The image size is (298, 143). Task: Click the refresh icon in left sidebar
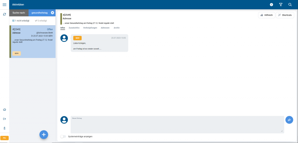pos(4,14)
